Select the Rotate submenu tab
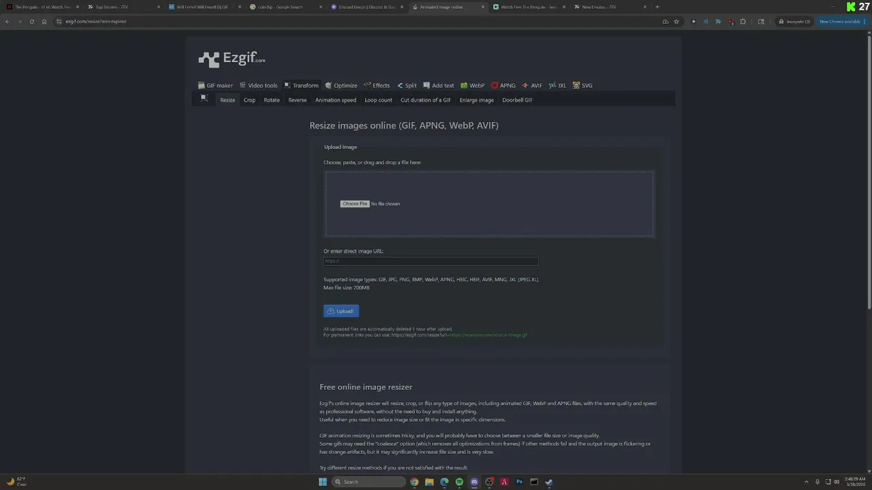 272,100
